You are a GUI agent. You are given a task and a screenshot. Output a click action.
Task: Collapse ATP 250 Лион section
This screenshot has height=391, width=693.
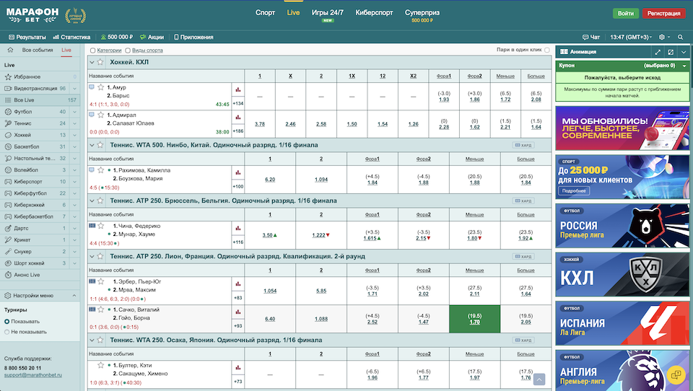92,256
